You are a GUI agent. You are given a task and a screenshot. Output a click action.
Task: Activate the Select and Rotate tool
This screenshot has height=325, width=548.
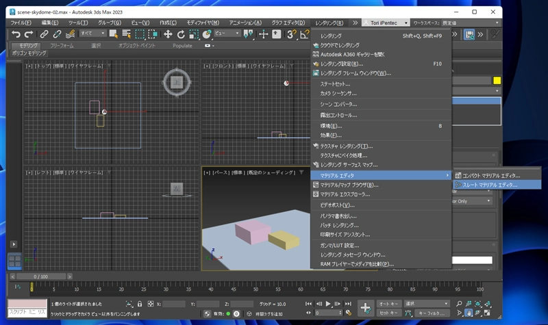click(x=181, y=34)
